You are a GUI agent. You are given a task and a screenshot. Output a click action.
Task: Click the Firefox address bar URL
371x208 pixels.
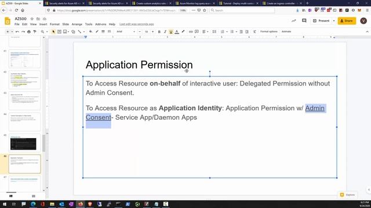pyautogui.click(x=117, y=10)
